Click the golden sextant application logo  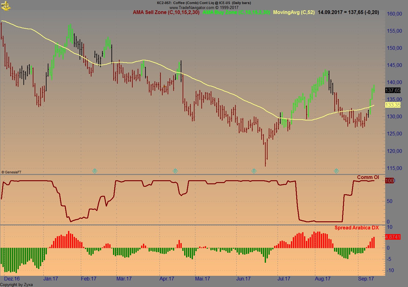click(6, 5)
